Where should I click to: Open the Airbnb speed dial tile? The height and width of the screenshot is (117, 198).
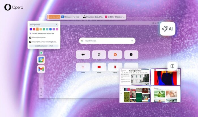(83, 67)
